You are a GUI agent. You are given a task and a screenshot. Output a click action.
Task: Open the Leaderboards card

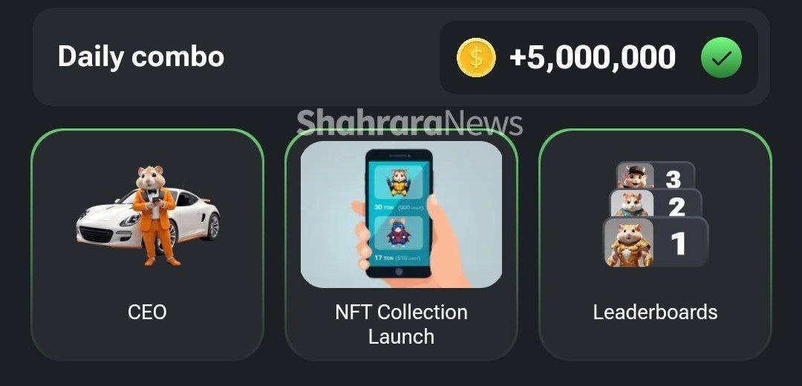[x=655, y=245]
